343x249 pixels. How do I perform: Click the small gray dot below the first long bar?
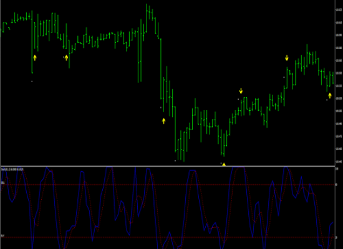(x=32, y=82)
